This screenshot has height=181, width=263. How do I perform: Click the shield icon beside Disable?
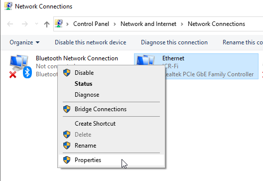tap(67, 73)
